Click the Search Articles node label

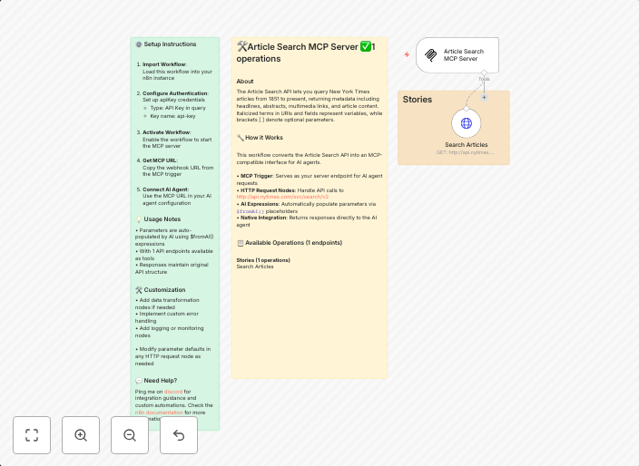point(467,144)
